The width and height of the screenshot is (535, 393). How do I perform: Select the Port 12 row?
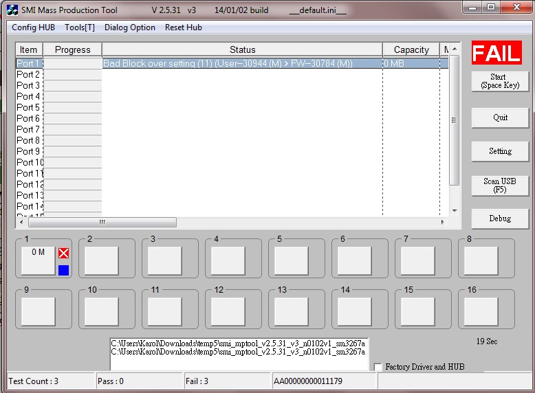point(232,184)
